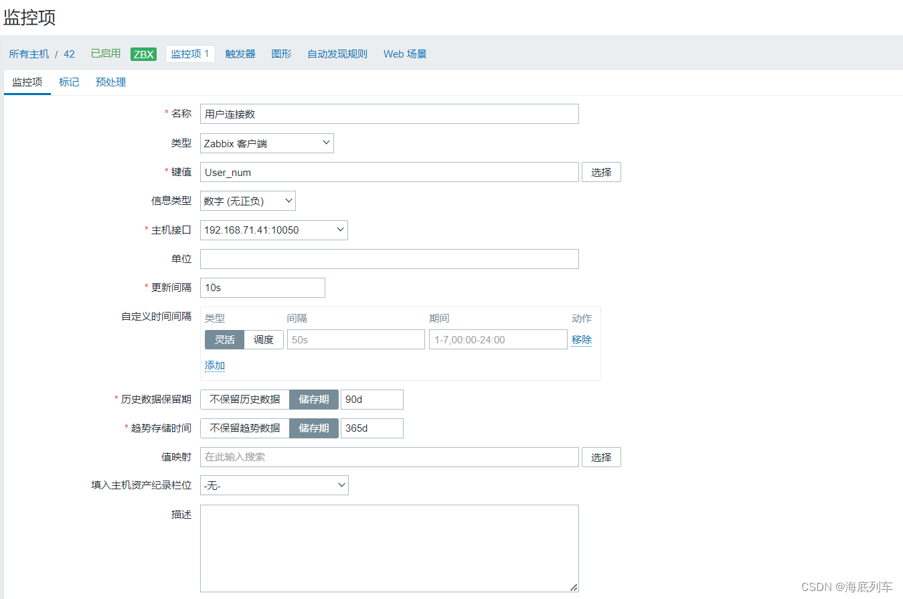Screen dimensions: 903x599
Task: Focus the 更新间隔 field showing 10s
Action: pos(262,288)
